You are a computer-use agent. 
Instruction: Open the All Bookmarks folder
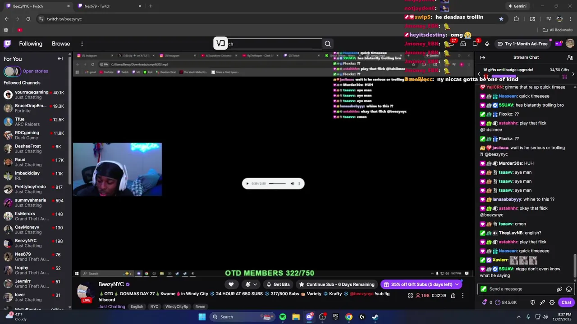(558, 30)
